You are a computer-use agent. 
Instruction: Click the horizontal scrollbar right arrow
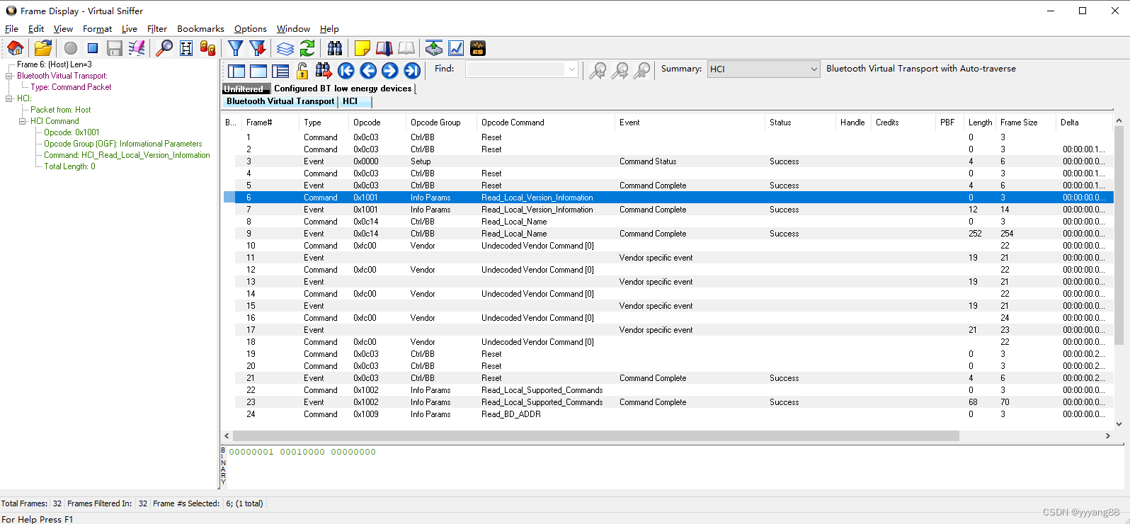pos(1108,436)
